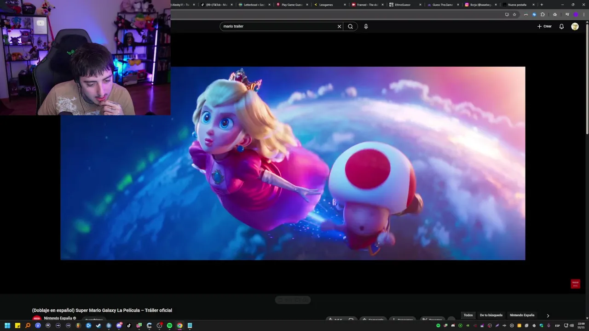Screen dimensions: 589x331
Task: Open TikTok app from the taskbar
Action: click(x=129, y=325)
